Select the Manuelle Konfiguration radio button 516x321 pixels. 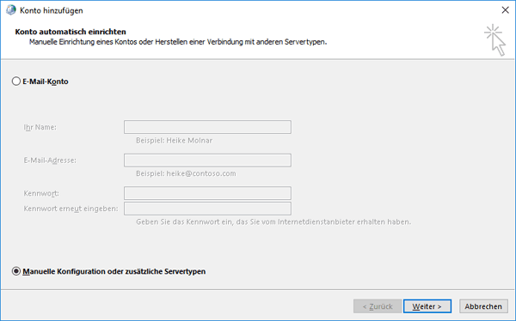[16, 271]
